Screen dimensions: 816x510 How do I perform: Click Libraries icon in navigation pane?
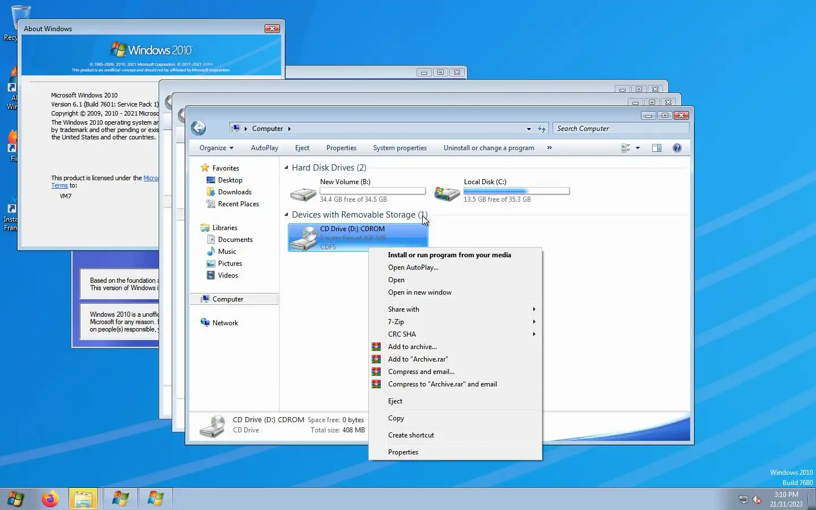[x=205, y=228]
